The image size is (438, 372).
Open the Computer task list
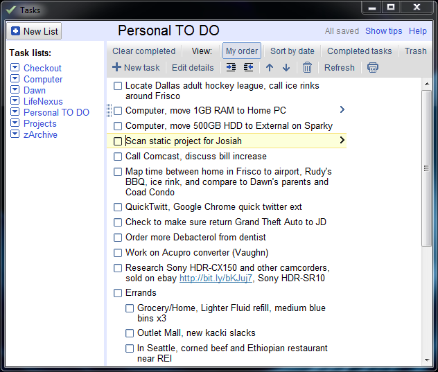click(x=43, y=79)
